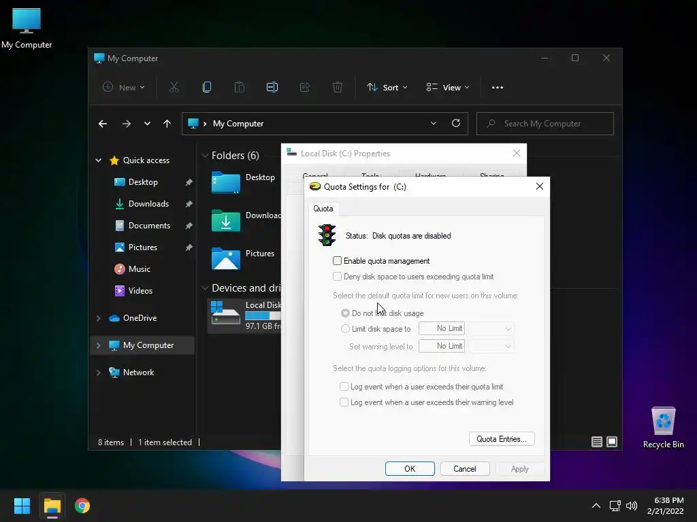This screenshot has height=522, width=697.
Task: Click the Copy icon in Explorer toolbar
Action: coord(207,88)
